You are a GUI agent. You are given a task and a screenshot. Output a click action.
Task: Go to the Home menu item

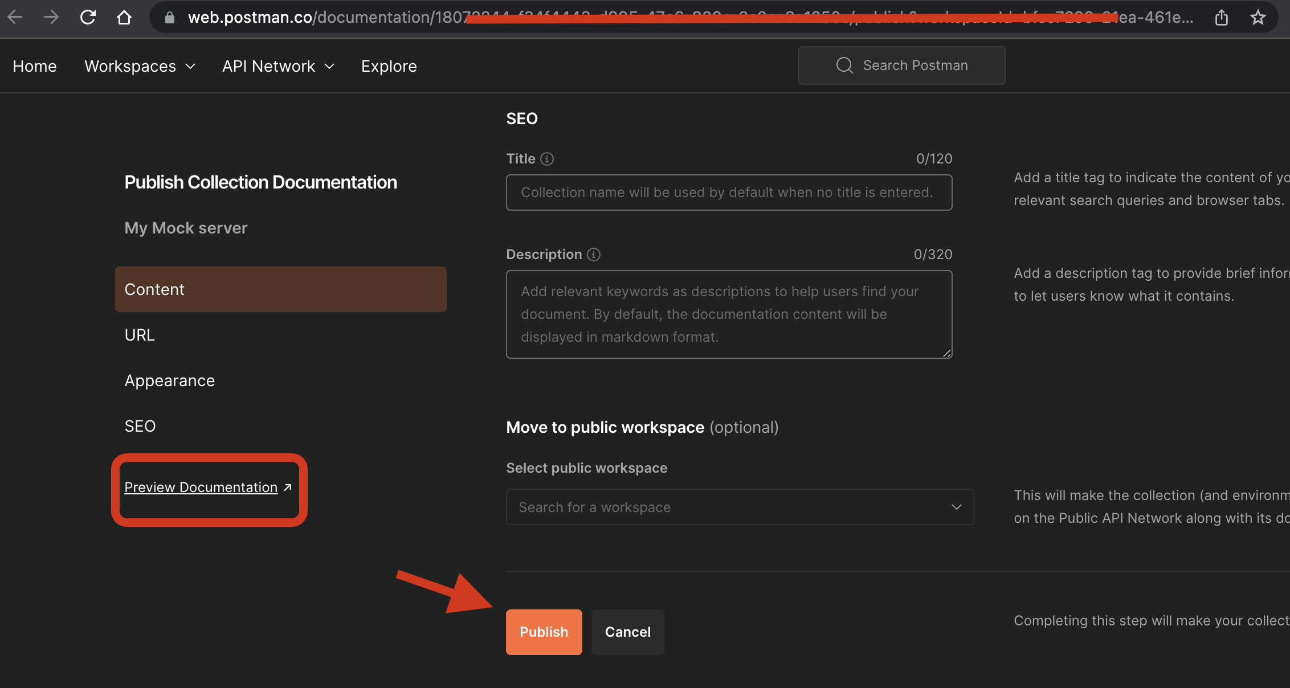tap(35, 66)
